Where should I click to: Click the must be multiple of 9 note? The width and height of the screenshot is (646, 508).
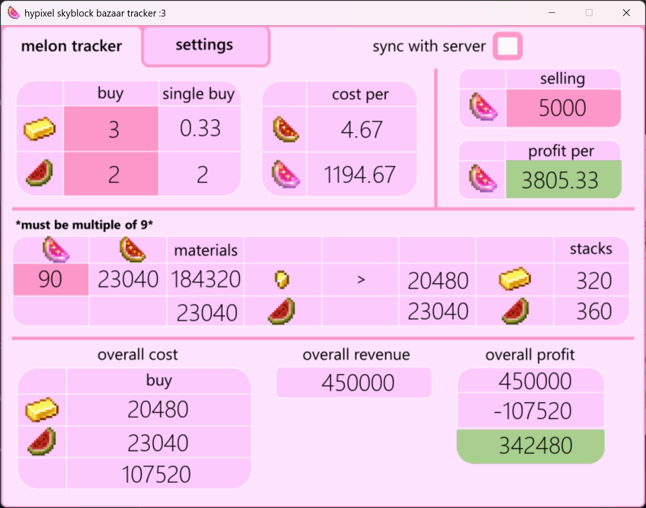click(84, 225)
